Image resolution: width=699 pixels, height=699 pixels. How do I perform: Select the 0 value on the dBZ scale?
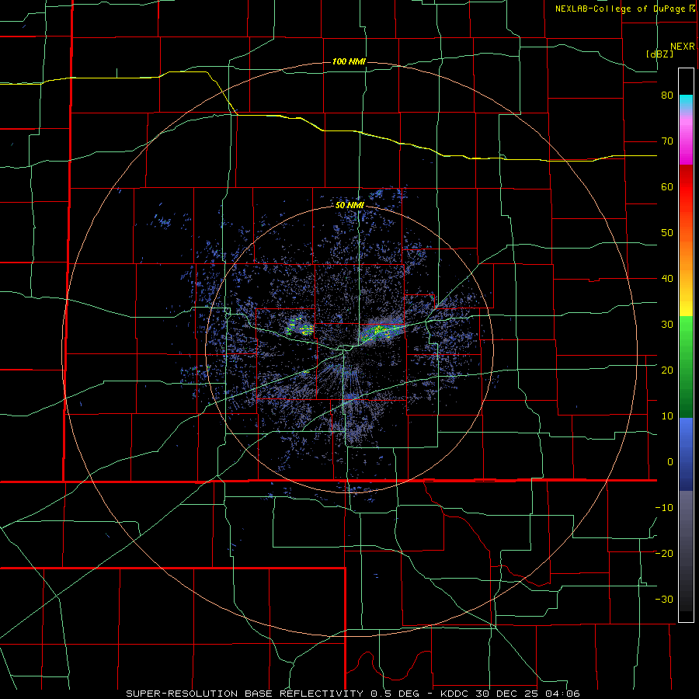click(x=670, y=462)
